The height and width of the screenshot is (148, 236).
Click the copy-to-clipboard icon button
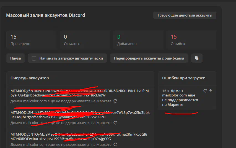[197, 58]
